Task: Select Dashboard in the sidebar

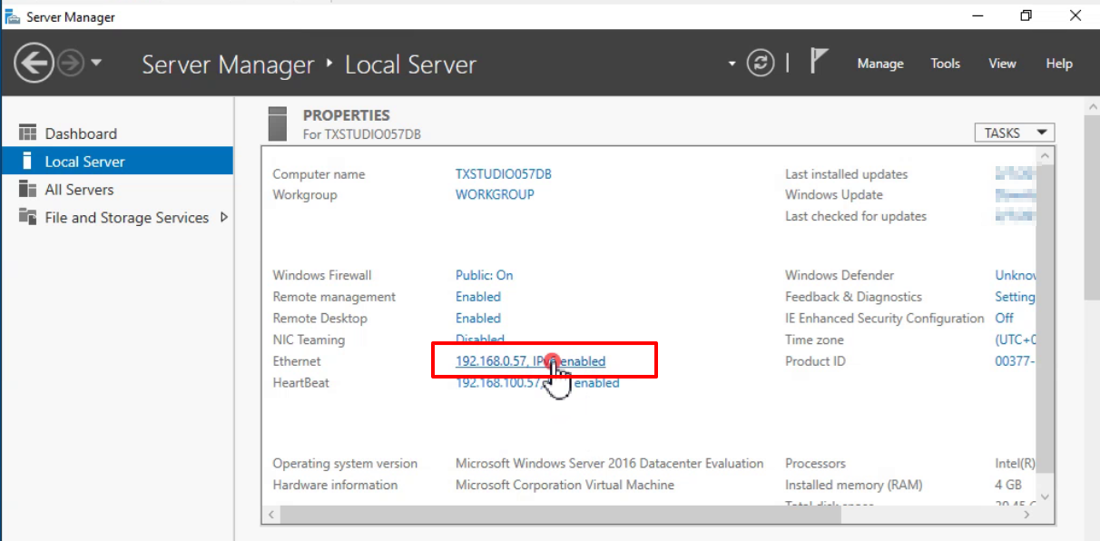Action: click(117, 133)
